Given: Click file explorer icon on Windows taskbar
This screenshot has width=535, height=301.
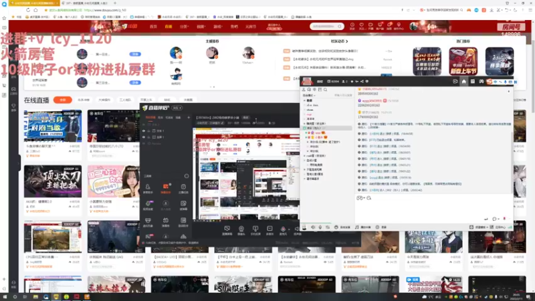Looking at the screenshot, I should (x=35, y=297).
